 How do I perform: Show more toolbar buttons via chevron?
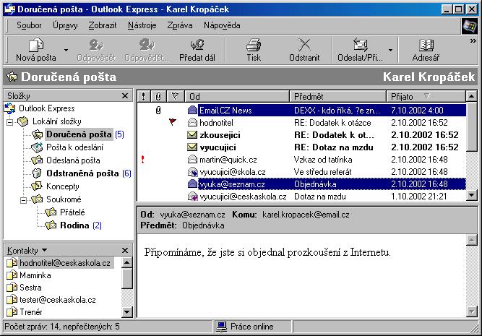point(473,41)
